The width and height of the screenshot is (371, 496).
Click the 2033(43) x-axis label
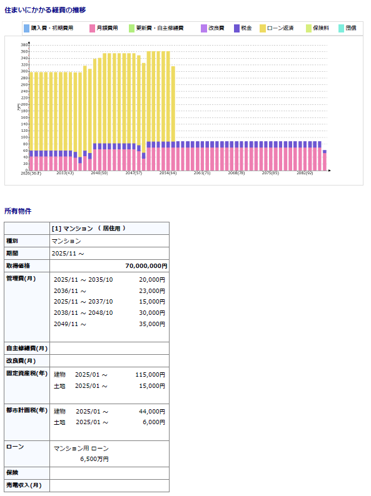pos(65,173)
